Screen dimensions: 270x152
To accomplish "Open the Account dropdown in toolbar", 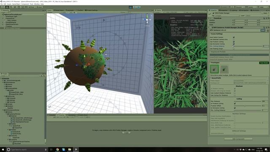I will pyautogui.click(x=240, y=7).
